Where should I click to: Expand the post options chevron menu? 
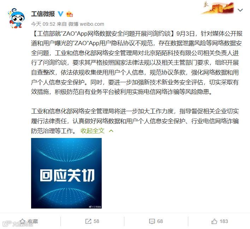pyautogui.click(x=240, y=10)
